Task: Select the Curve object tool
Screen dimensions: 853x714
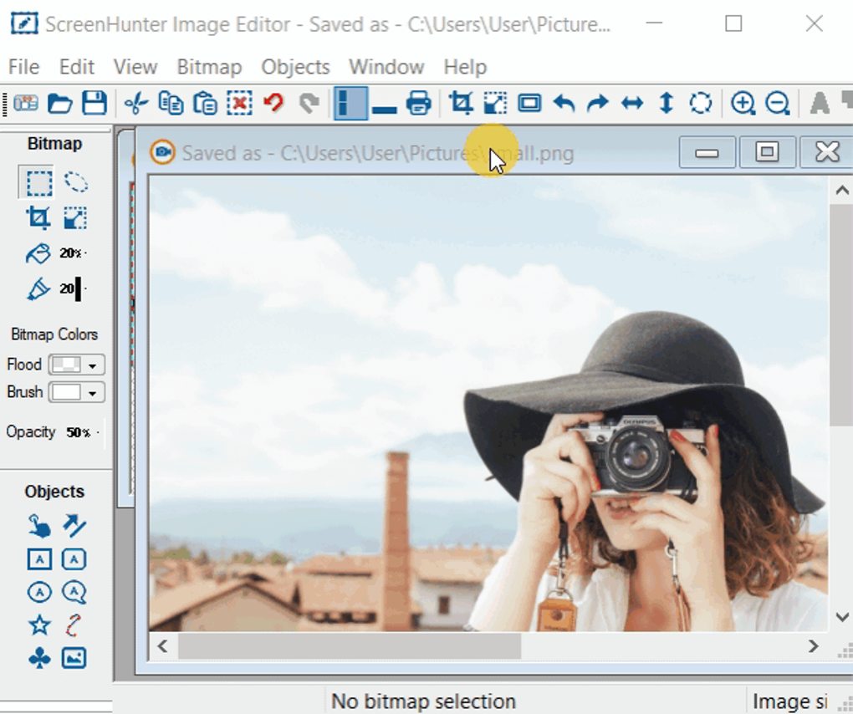Action: click(74, 625)
